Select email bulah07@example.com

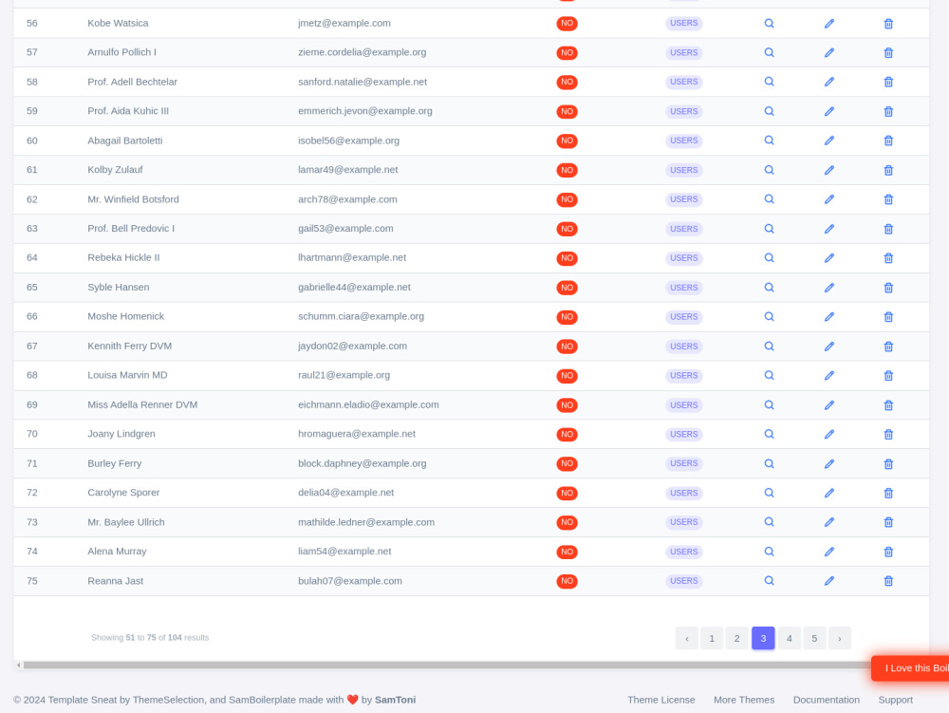pyautogui.click(x=350, y=580)
